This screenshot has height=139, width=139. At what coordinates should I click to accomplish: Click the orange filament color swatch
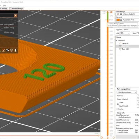click(118, 20)
